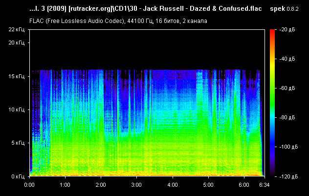Click the '5:00' time label
309x196 pixels.
point(208,185)
